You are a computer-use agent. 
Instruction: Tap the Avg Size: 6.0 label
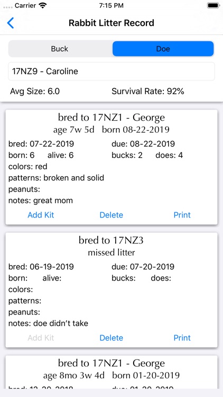(35, 92)
